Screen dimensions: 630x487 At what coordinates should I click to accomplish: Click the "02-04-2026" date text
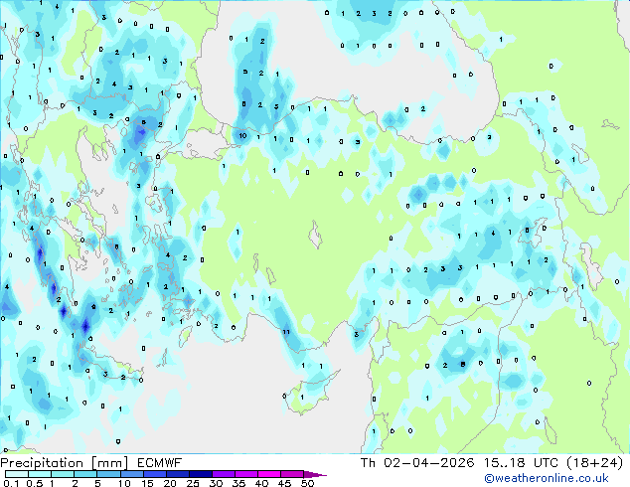pyautogui.click(x=428, y=463)
